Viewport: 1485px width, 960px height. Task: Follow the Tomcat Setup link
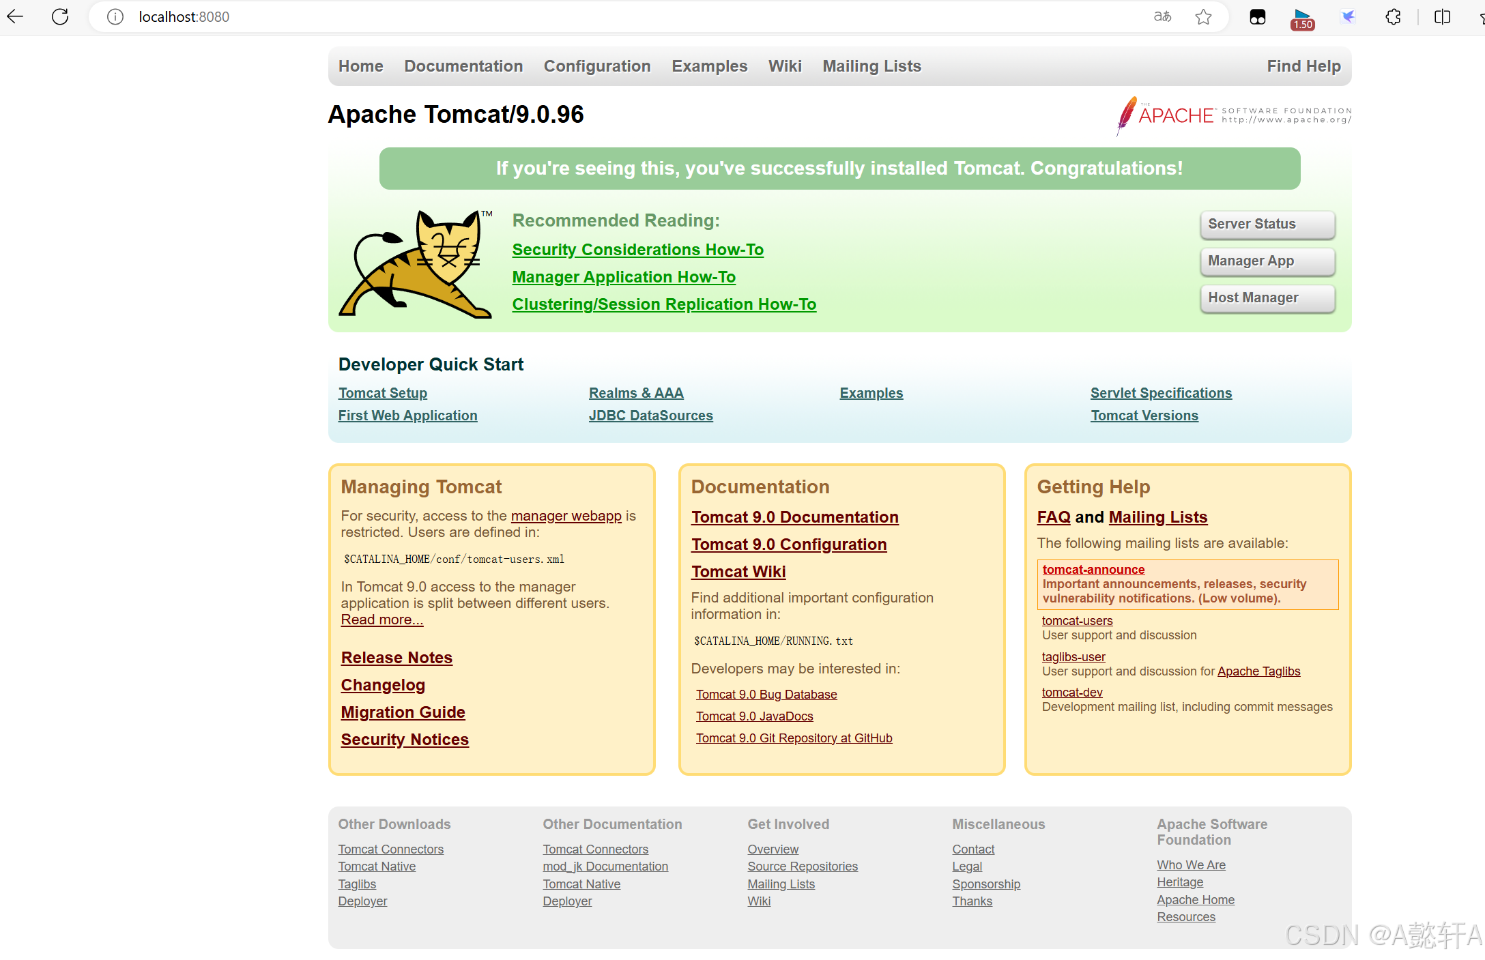pos(383,393)
